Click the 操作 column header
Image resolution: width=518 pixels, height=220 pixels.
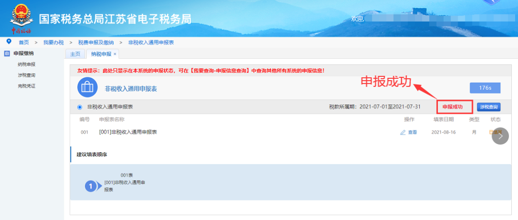click(x=409, y=119)
